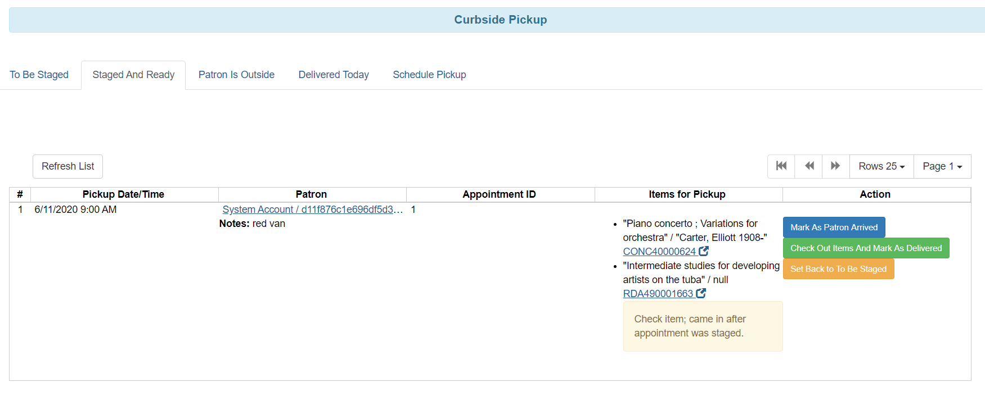Viewport: 985px width, 396px height.
Task: Click the Refresh List button
Action: [x=68, y=166]
